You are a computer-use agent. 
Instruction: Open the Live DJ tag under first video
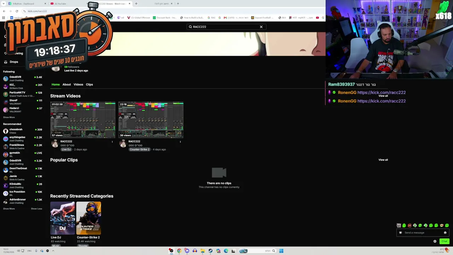pos(66,149)
